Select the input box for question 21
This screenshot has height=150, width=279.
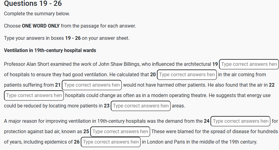pyautogui.click(x=92, y=85)
